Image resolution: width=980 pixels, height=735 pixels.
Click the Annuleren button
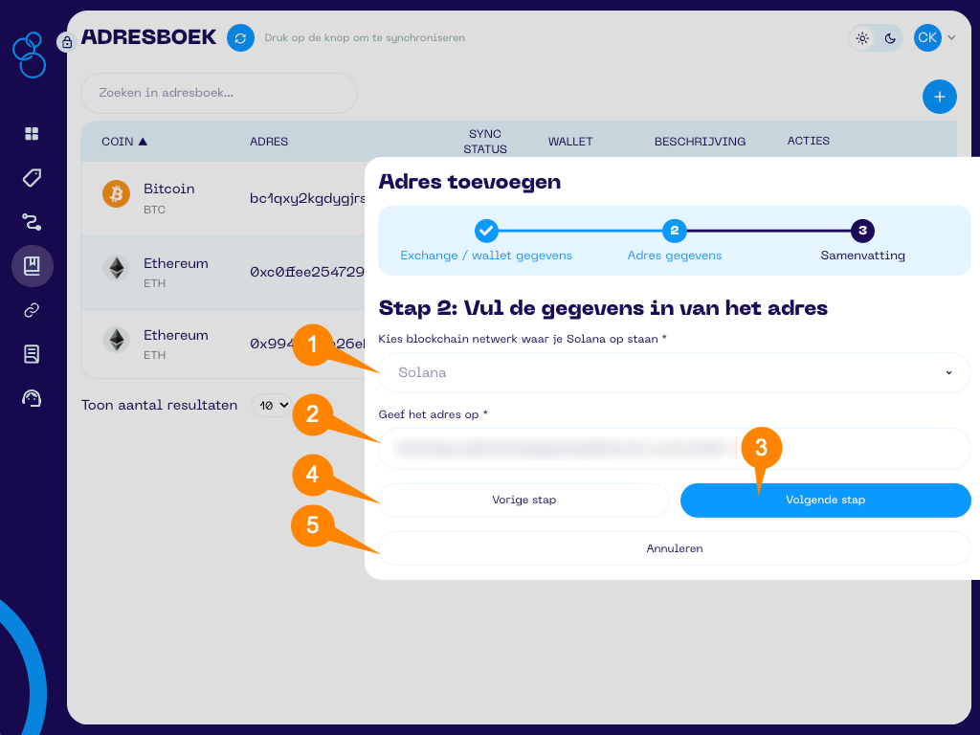675,548
